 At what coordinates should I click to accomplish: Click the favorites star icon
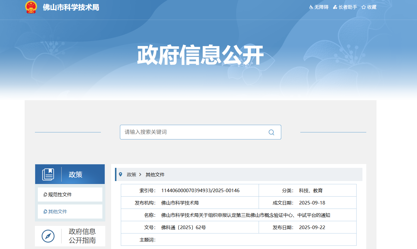click(364, 7)
